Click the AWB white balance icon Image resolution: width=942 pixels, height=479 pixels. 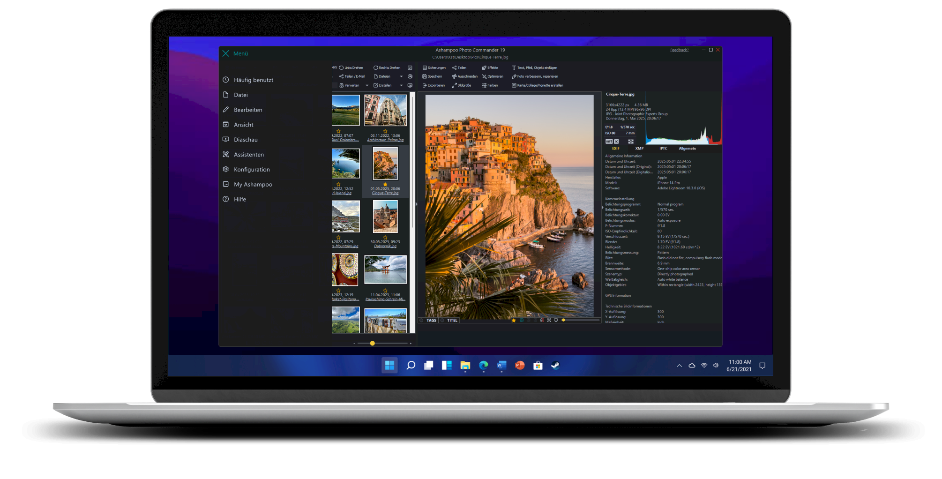609,142
